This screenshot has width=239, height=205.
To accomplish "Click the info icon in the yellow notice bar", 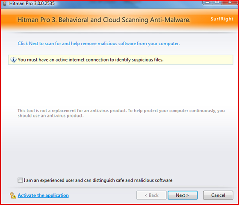I will point(13,60).
